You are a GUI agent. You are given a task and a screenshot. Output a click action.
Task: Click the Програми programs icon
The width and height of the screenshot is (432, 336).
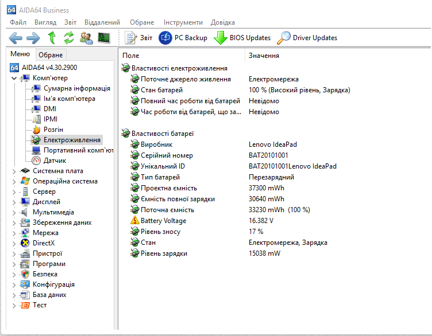(x=25, y=264)
